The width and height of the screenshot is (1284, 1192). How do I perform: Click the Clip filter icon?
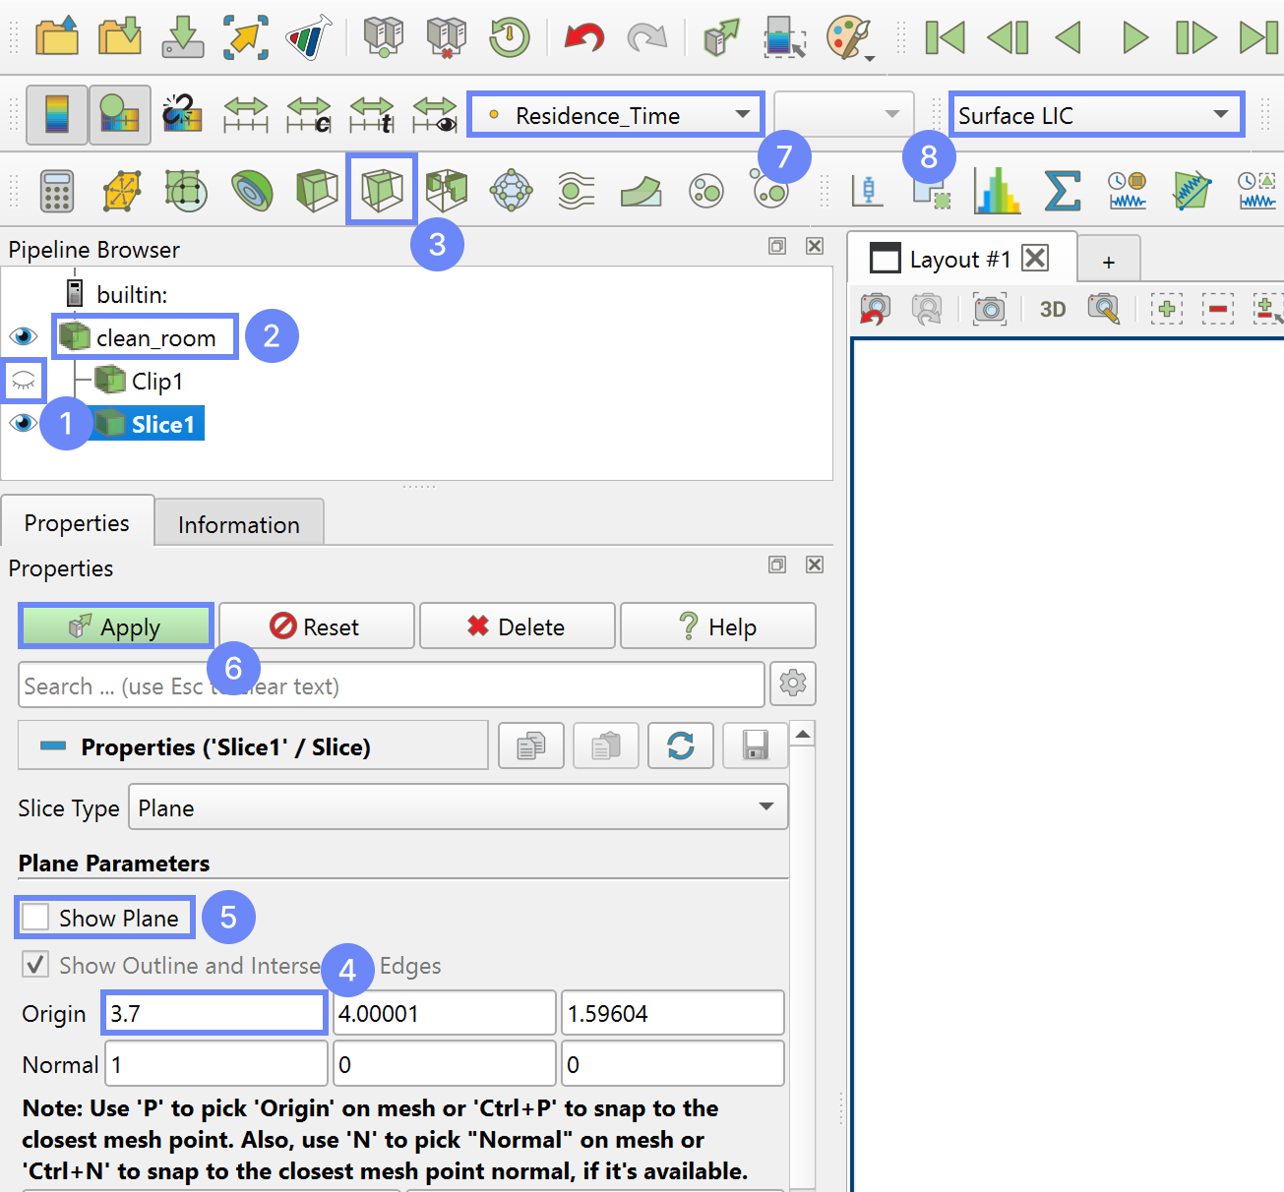[317, 190]
